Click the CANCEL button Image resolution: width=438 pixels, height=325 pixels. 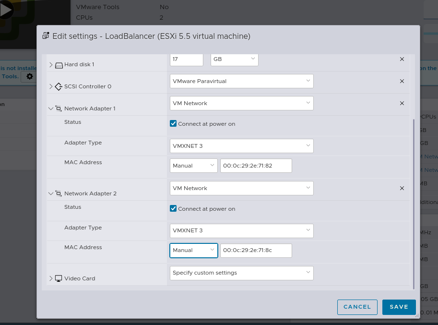click(x=357, y=307)
